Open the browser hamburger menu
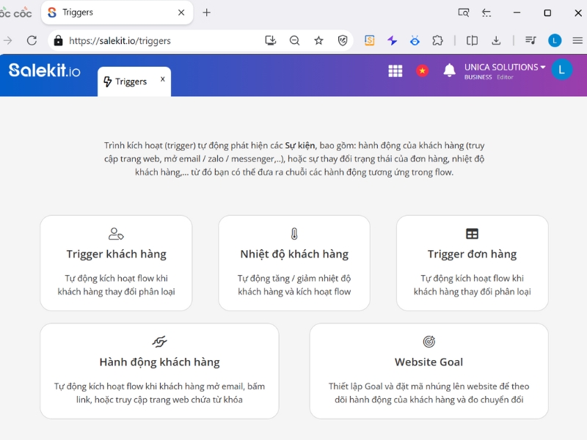 tap(578, 40)
